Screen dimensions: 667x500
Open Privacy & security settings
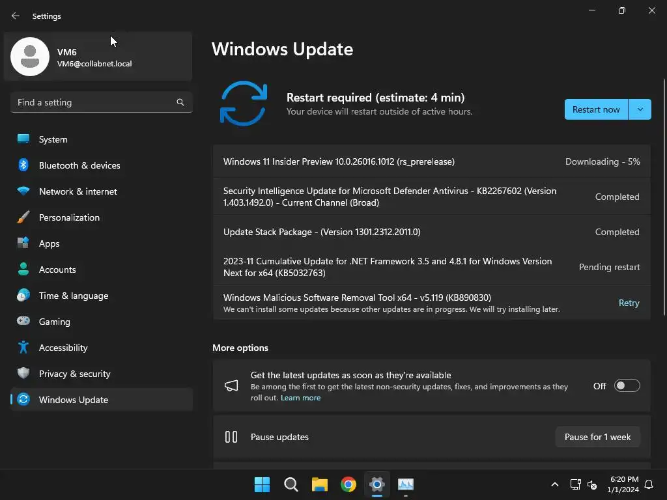click(x=101, y=373)
